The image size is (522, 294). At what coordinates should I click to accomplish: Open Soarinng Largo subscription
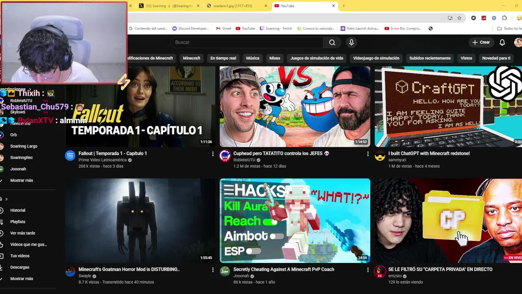tap(24, 146)
